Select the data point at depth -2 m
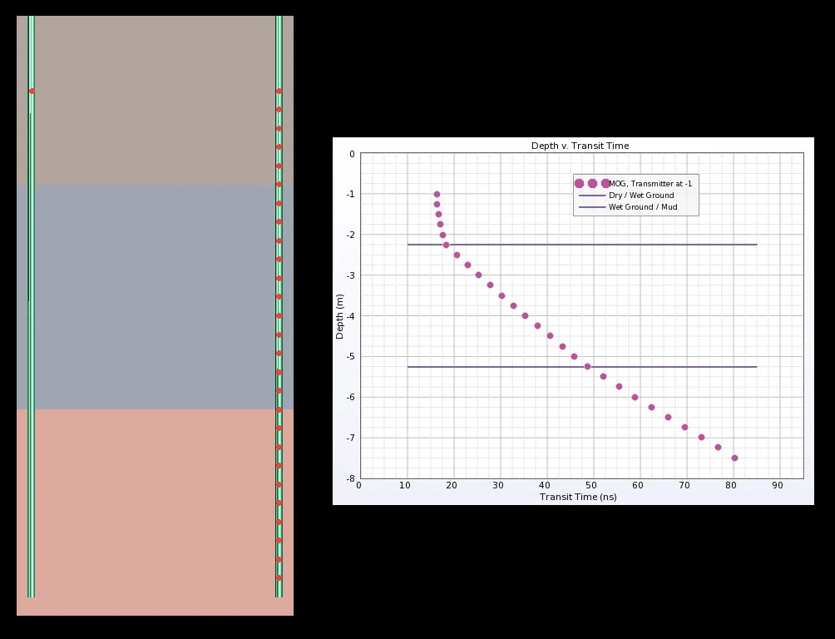The height and width of the screenshot is (639, 835). [x=442, y=235]
